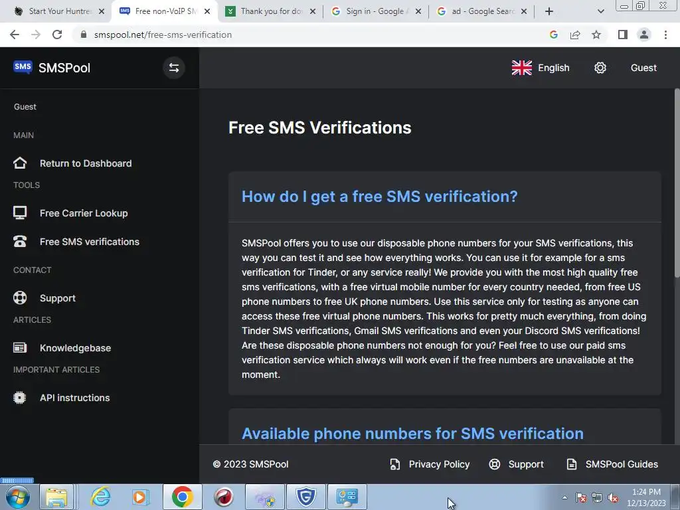Reload the page with refresh icon
The width and height of the screenshot is (680, 510).
(x=57, y=35)
